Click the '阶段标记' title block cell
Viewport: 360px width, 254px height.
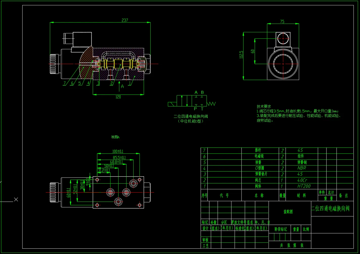(281, 229)
